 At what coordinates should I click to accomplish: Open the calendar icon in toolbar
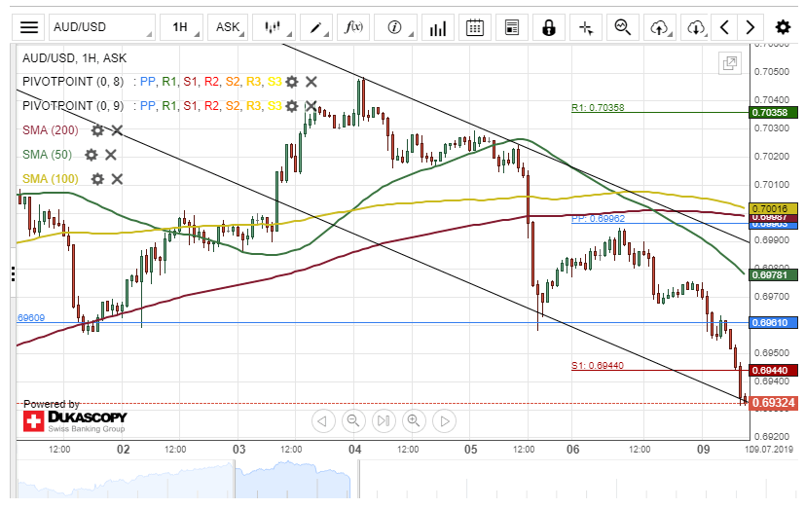pos(474,27)
